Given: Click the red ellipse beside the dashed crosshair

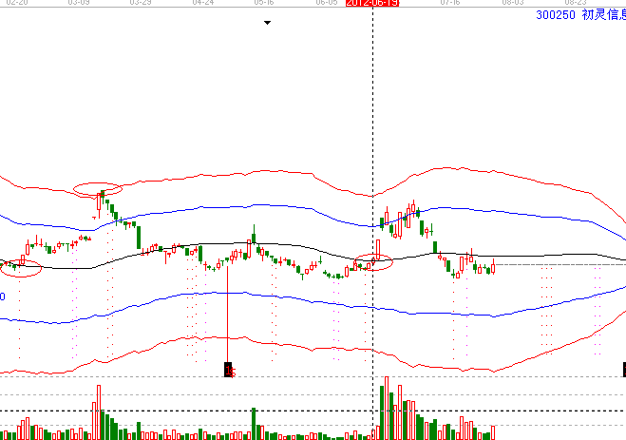Looking at the screenshot, I should coord(372,263).
